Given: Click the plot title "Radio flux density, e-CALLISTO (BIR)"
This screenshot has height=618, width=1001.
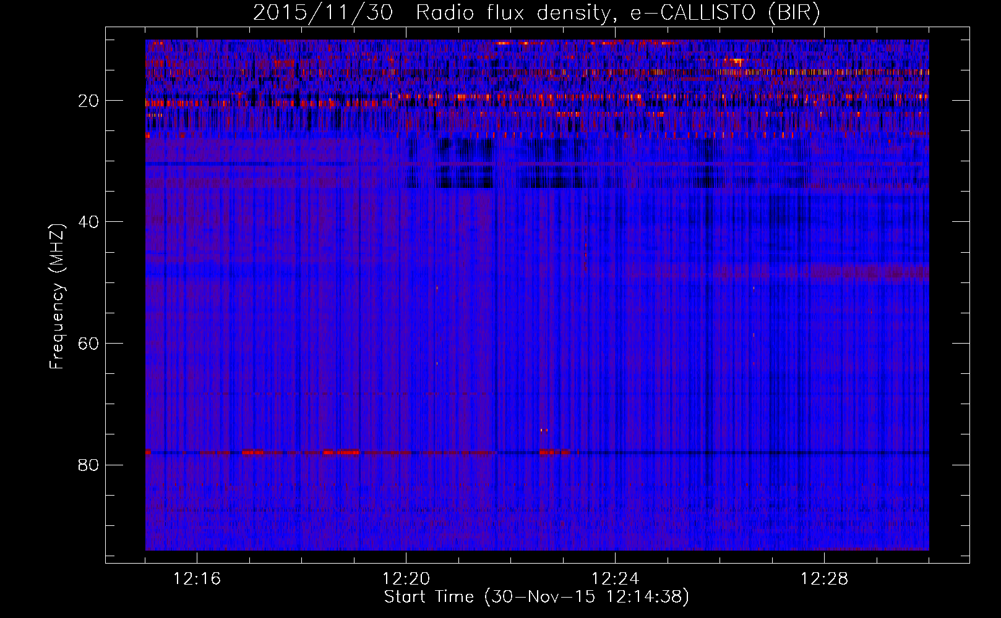Looking at the screenshot, I should 617,13.
